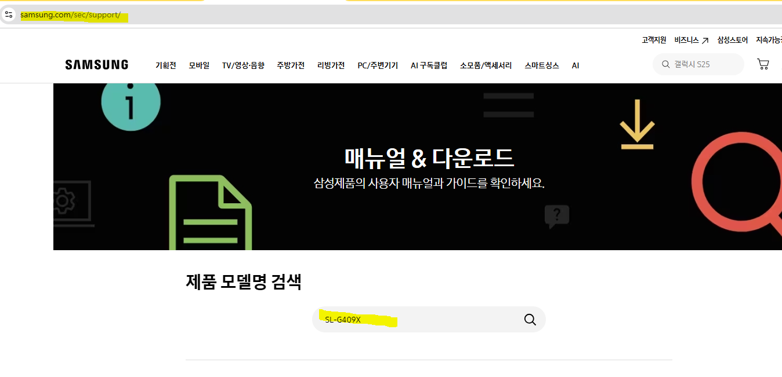Focus the 갤럭시 S25 header search box
The height and width of the screenshot is (377, 782).
pyautogui.click(x=698, y=64)
